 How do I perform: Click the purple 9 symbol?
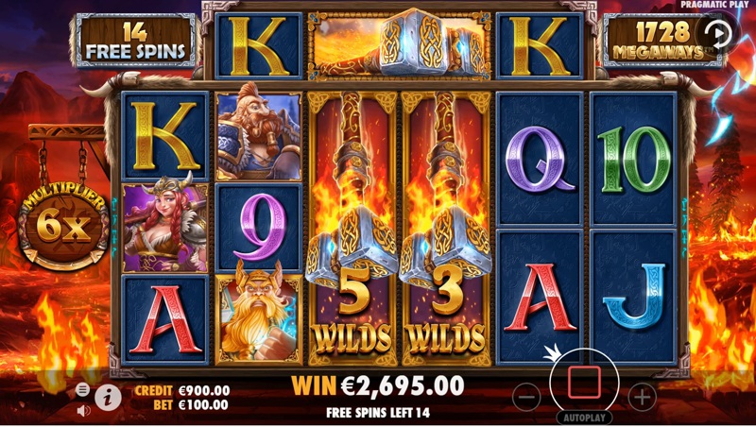point(259,228)
